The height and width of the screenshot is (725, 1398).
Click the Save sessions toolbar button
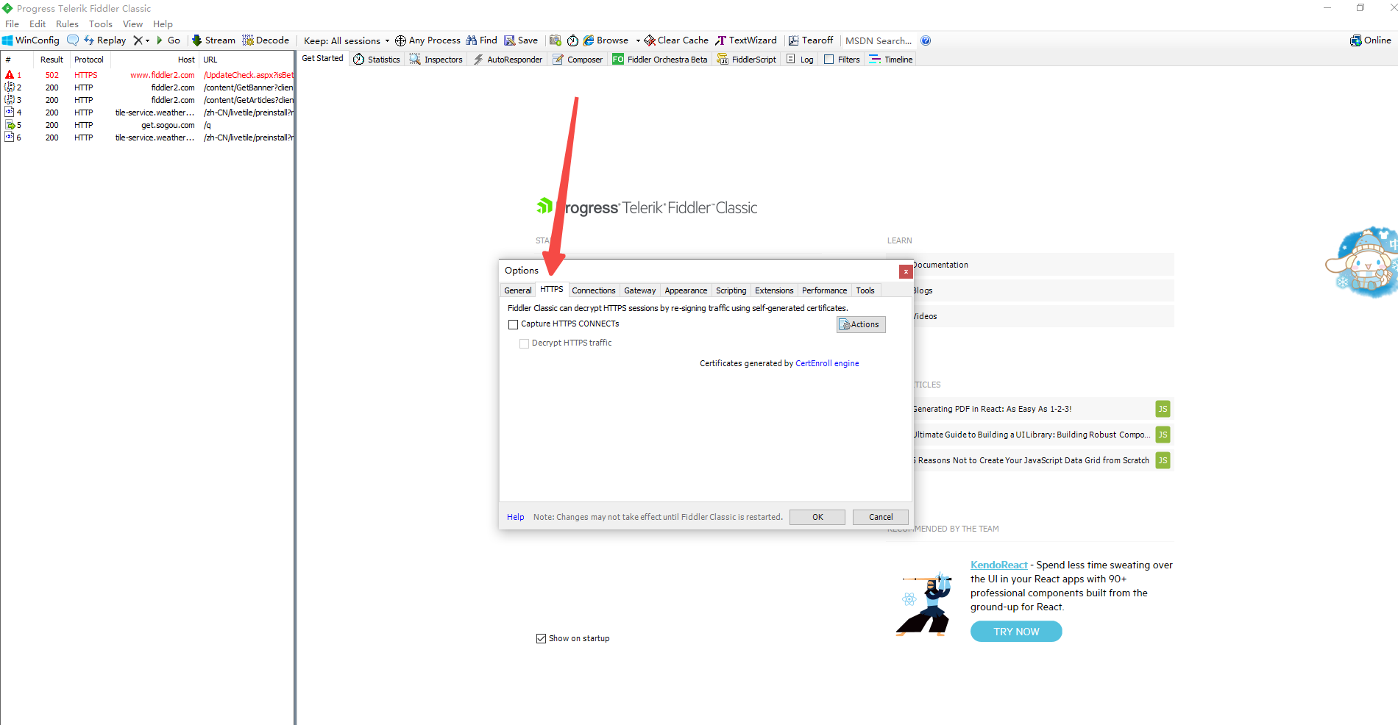tap(521, 40)
